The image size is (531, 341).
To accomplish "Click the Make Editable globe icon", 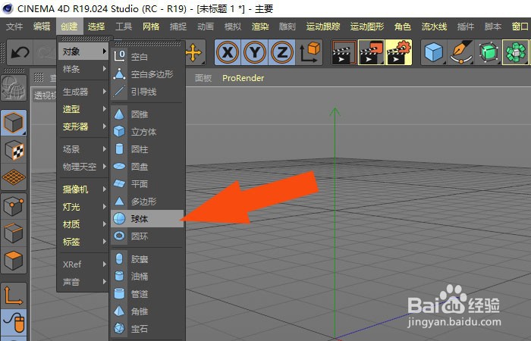I will pyautogui.click(x=14, y=88).
